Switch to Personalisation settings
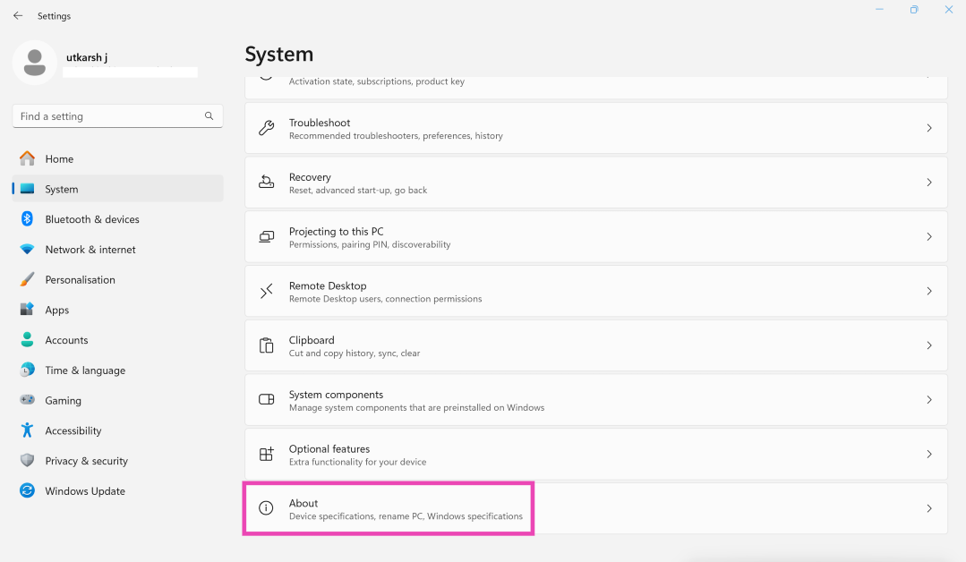 (80, 280)
